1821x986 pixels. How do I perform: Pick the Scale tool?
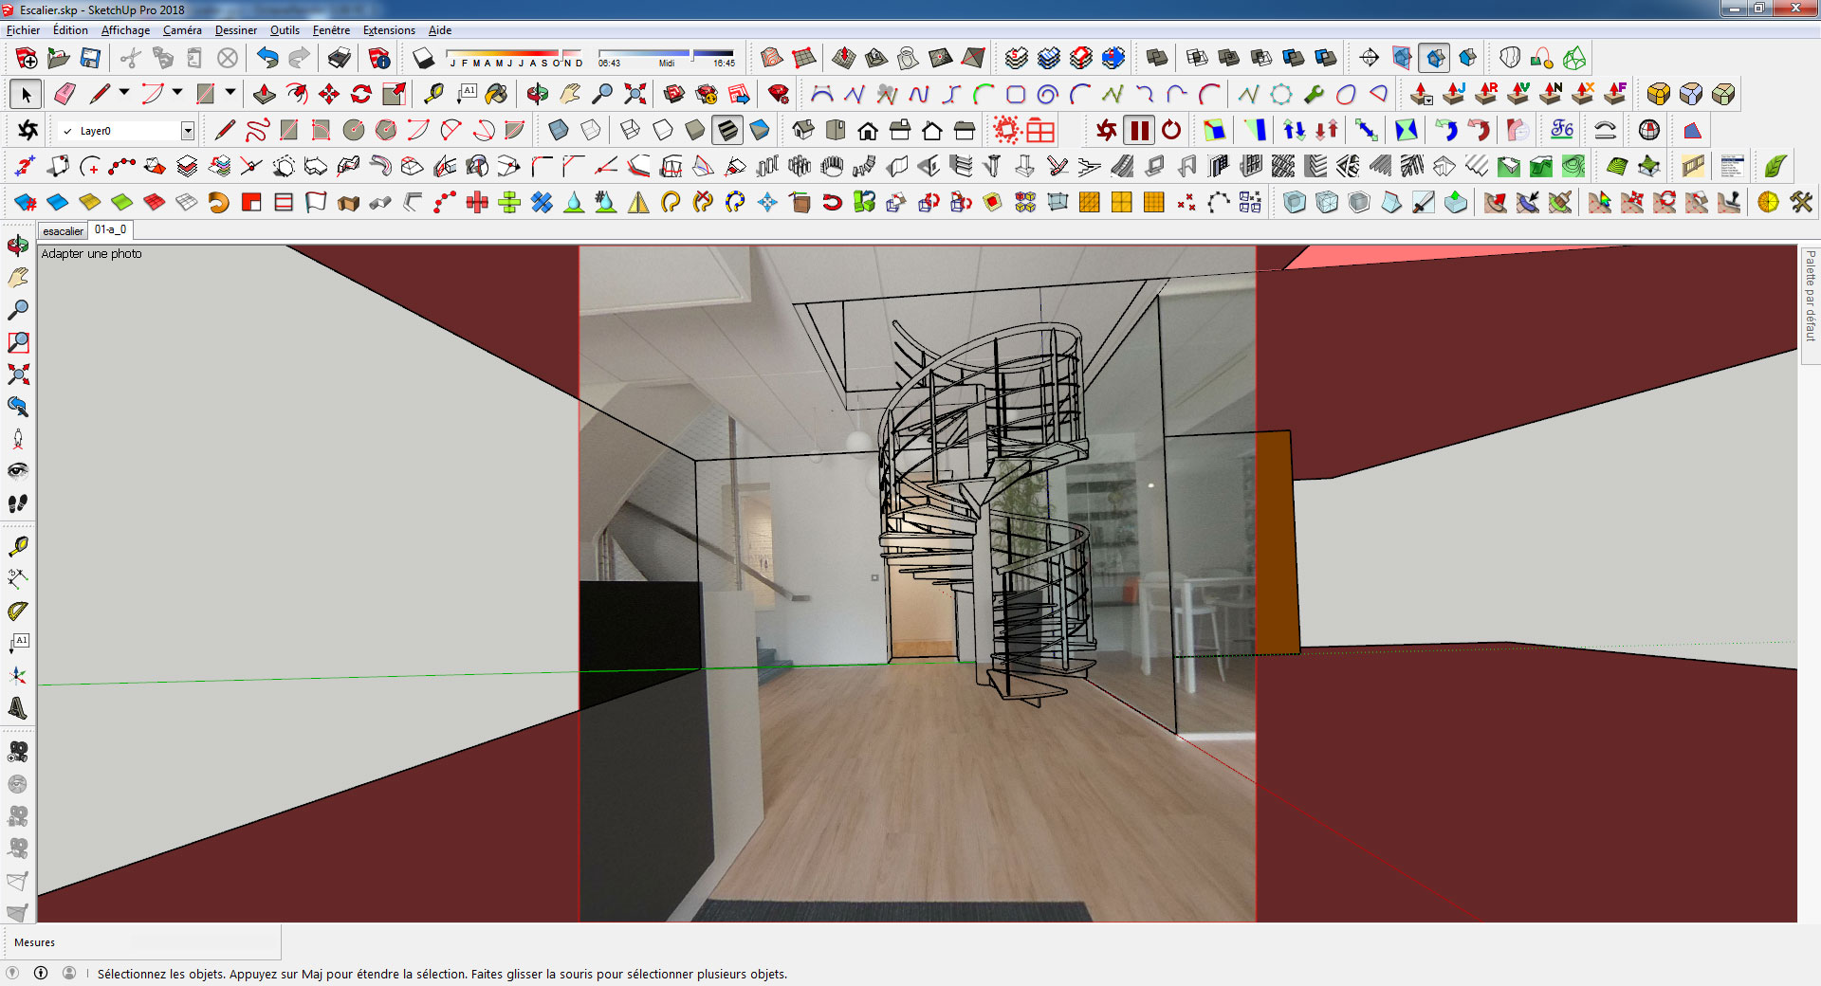point(394,94)
